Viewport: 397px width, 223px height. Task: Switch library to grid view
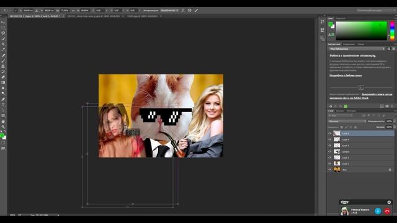pyautogui.click(x=389, y=49)
